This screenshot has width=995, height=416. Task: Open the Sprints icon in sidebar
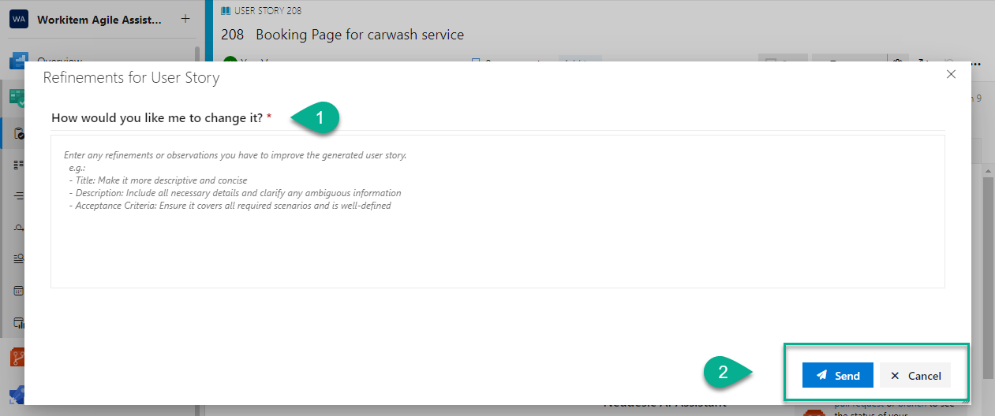(x=17, y=227)
